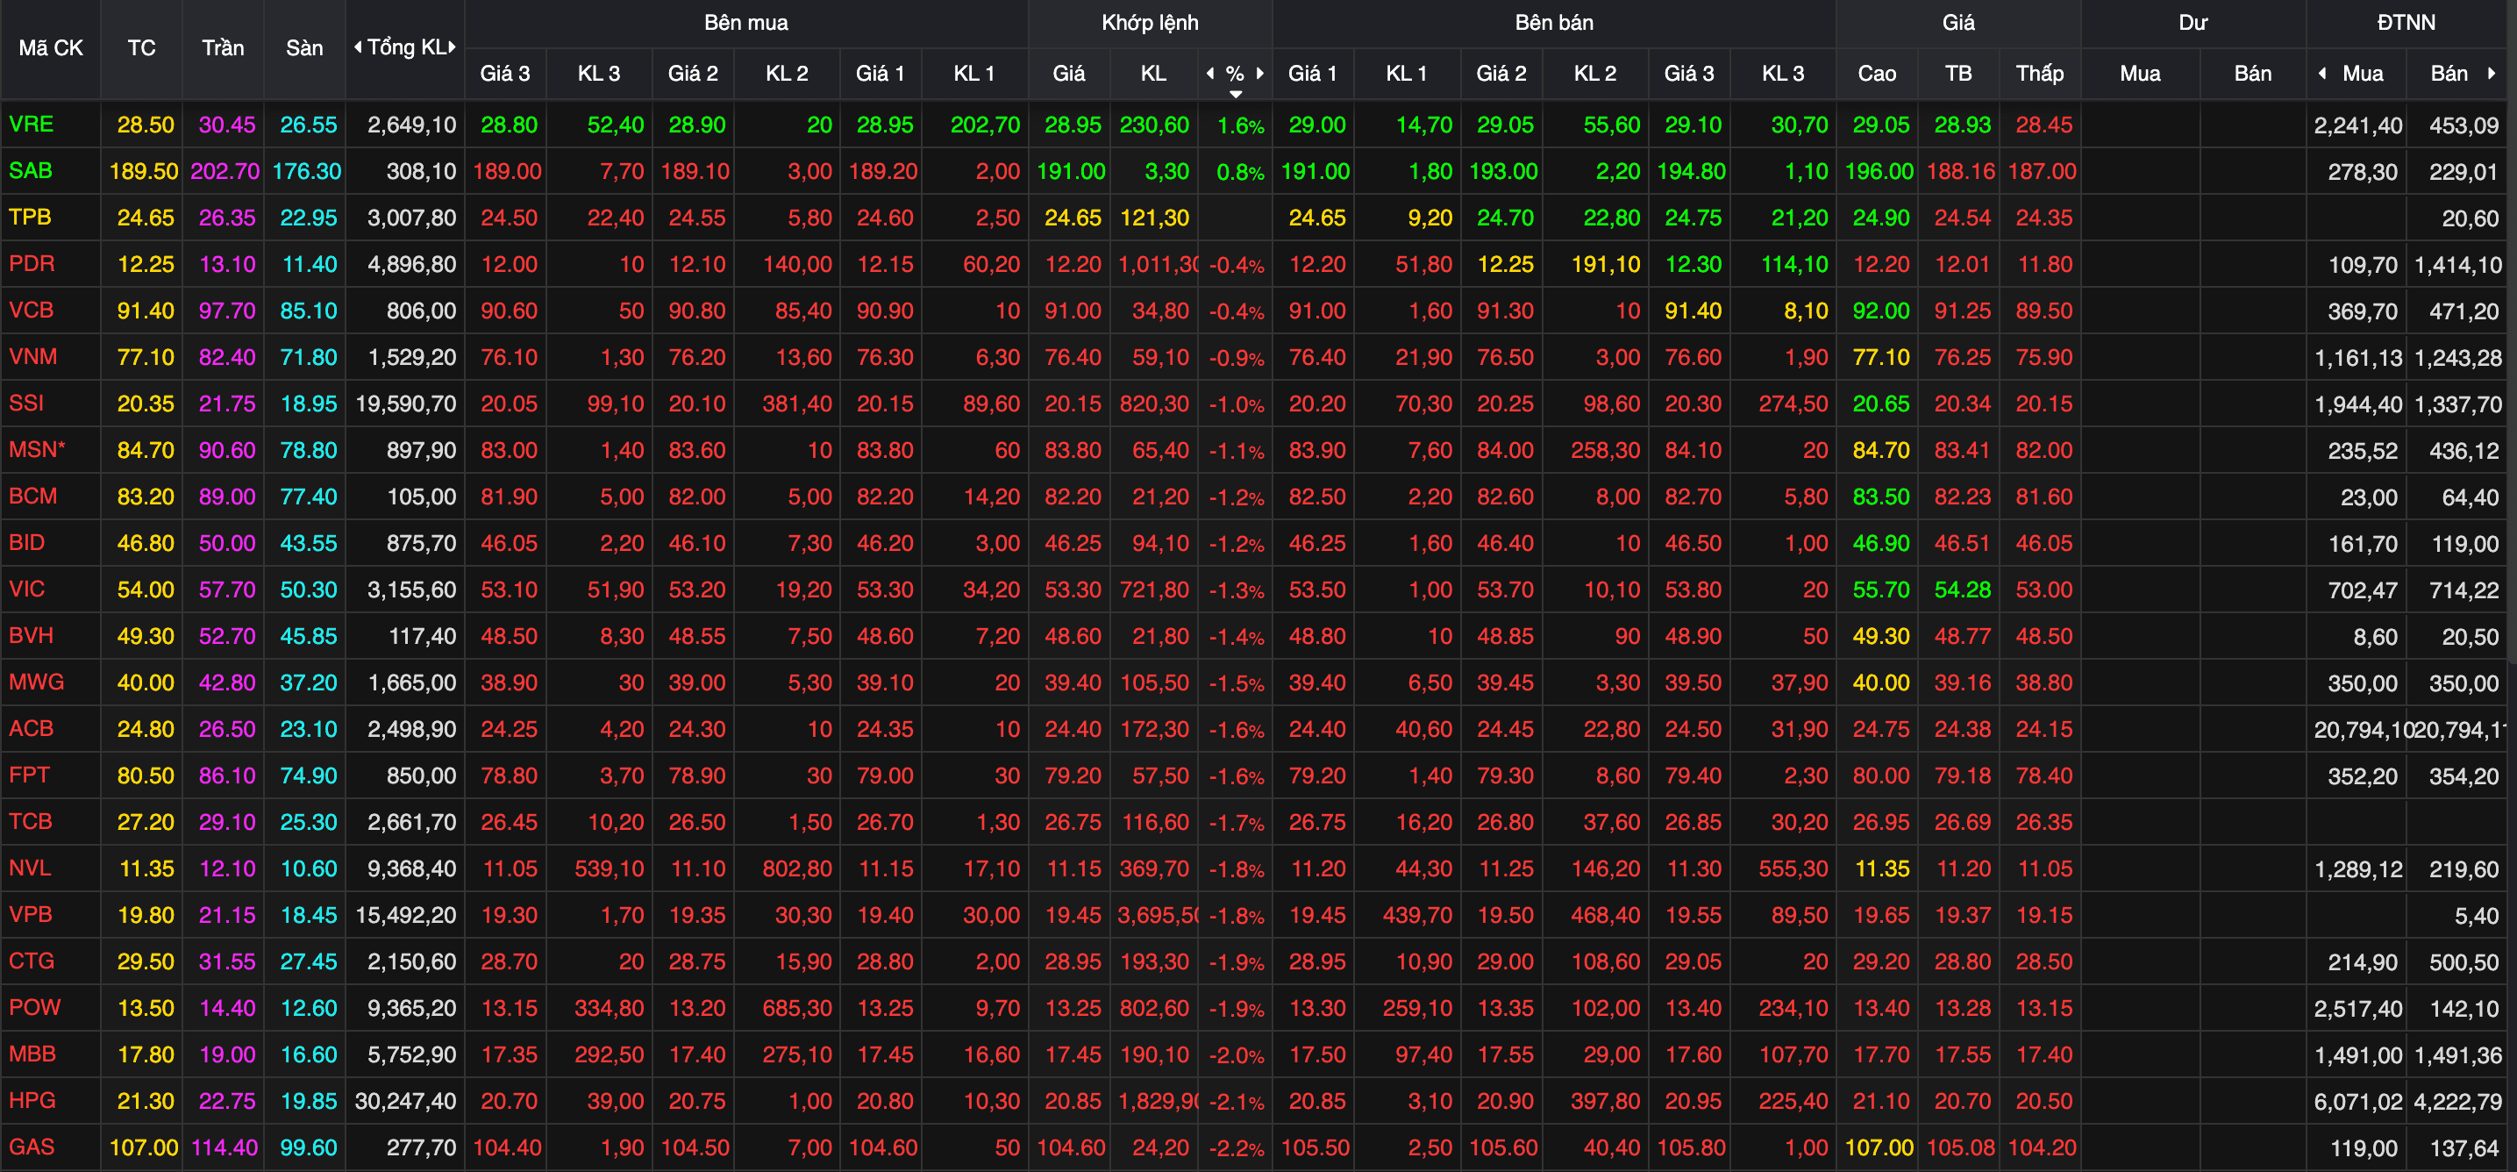
Task: Click the Khớp lệnh KL header
Action: point(1154,74)
